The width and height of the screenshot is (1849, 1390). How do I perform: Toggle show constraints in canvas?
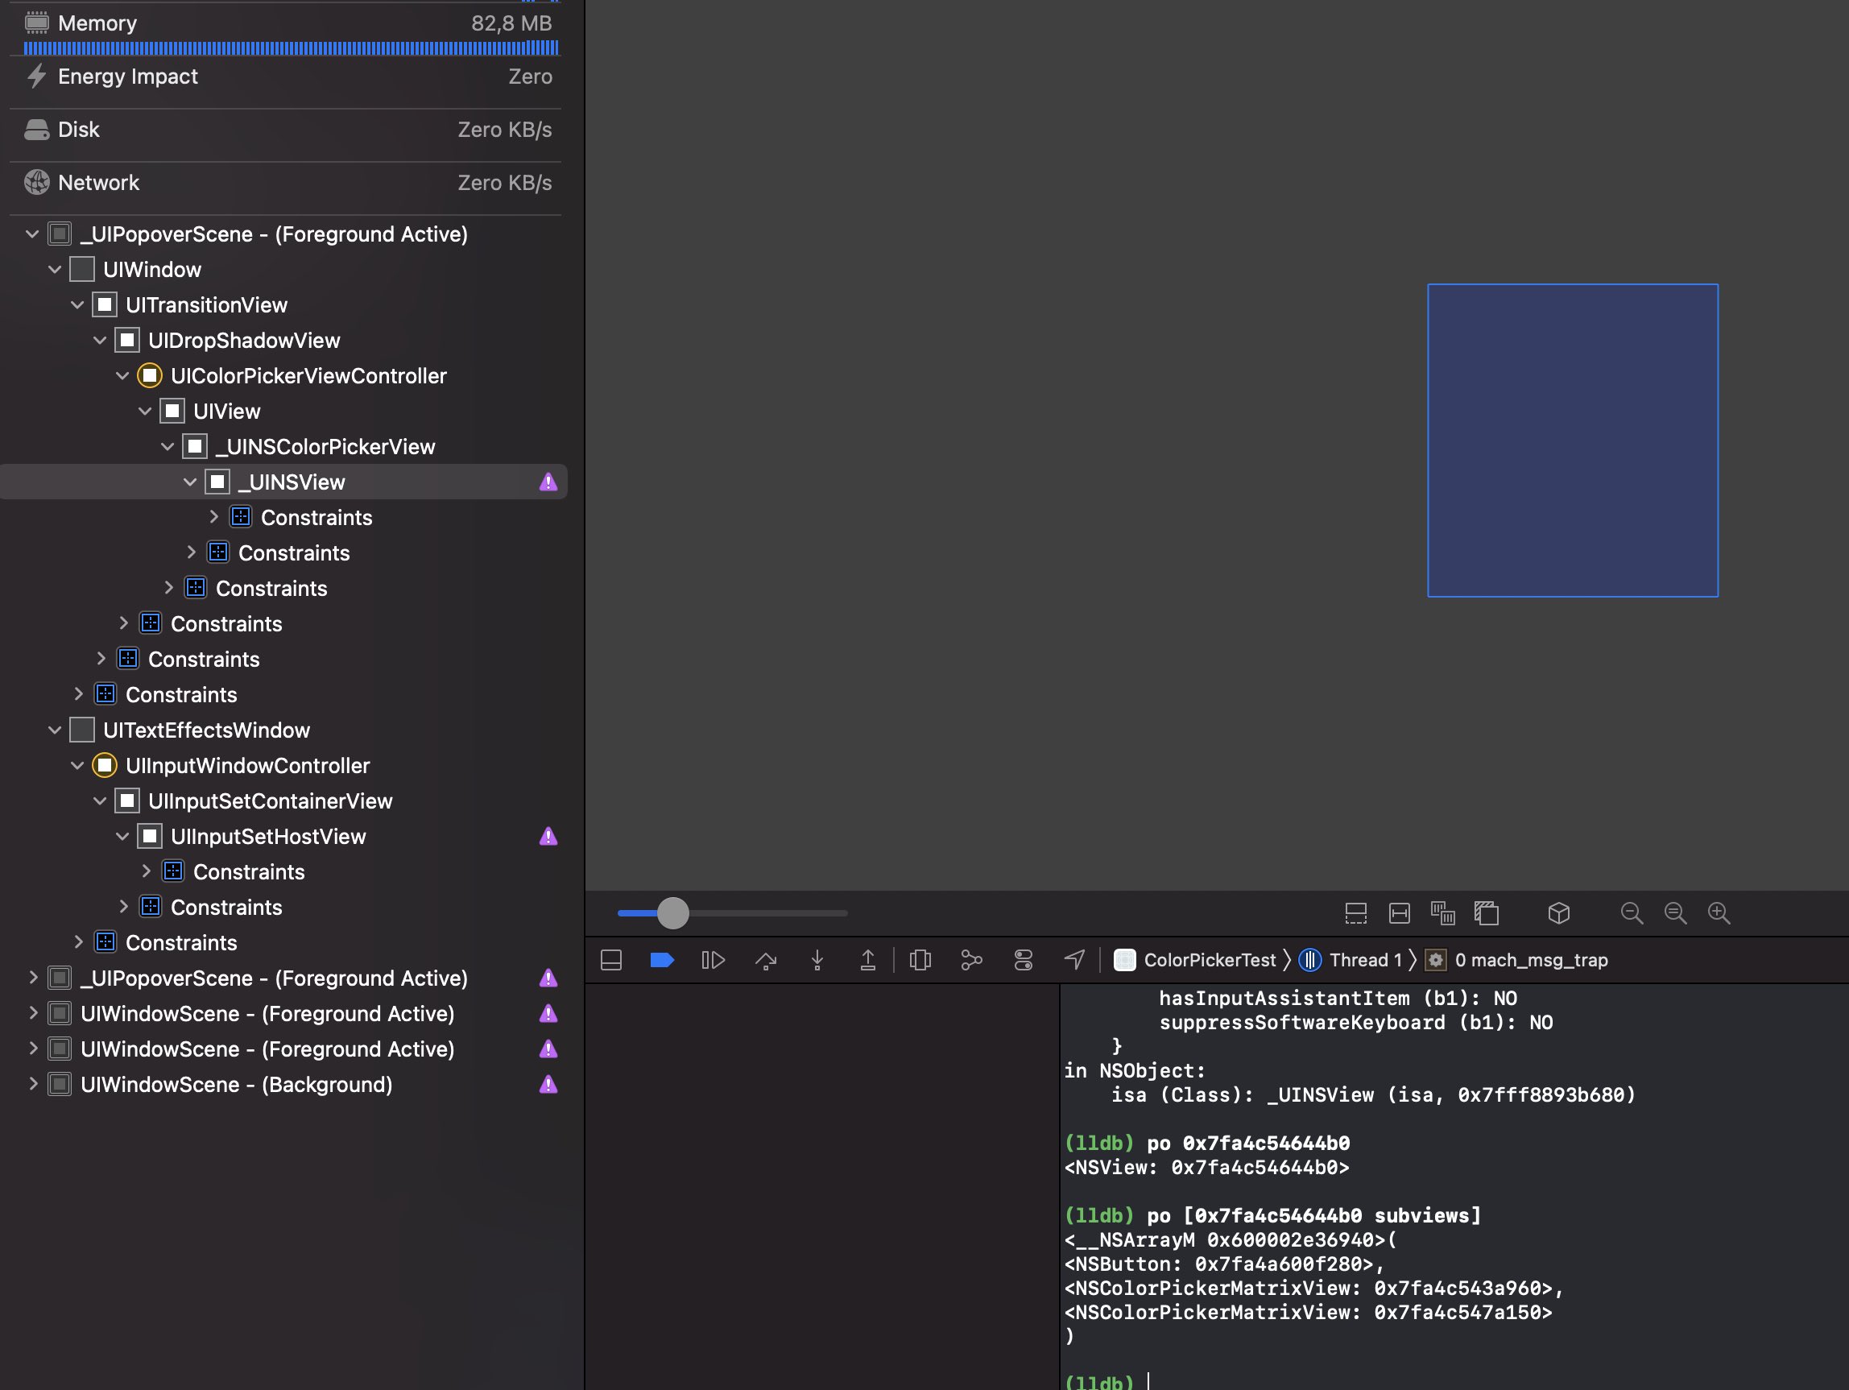(1400, 912)
